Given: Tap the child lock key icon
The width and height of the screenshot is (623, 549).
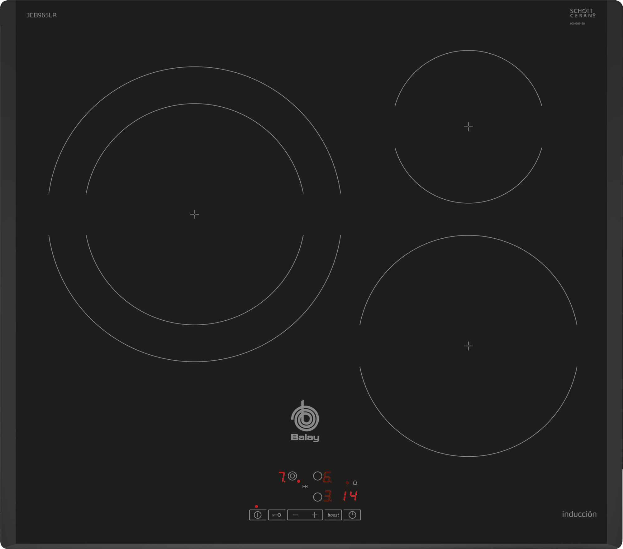Looking at the screenshot, I should pyautogui.click(x=277, y=515).
